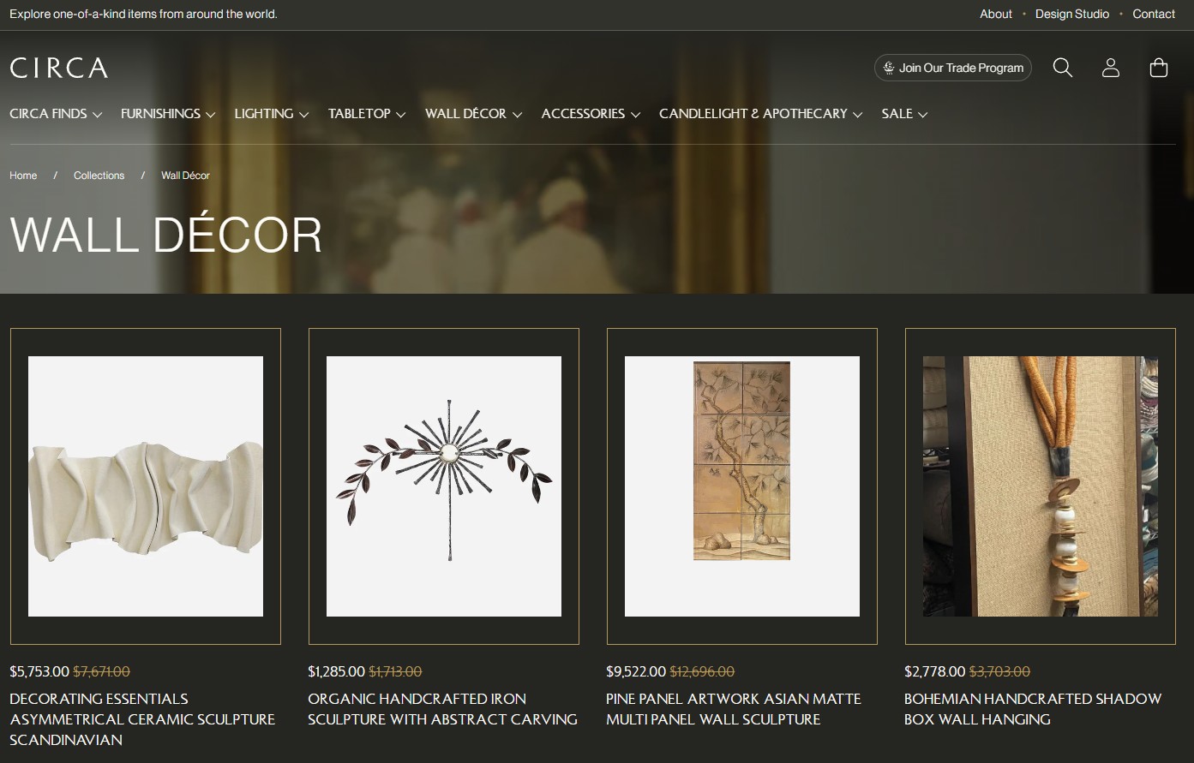Navigate to Home breadcrumb
The height and width of the screenshot is (763, 1194).
click(23, 176)
